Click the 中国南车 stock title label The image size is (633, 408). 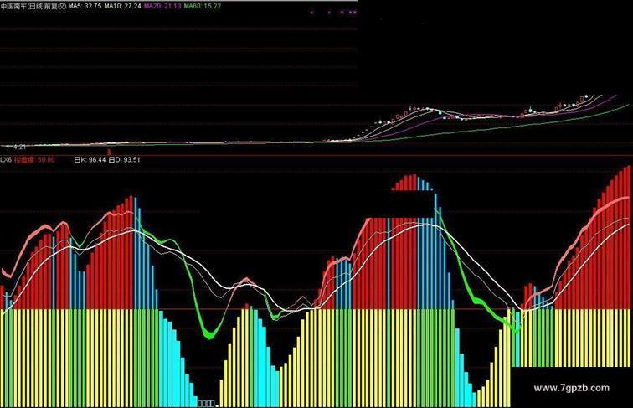(x=33, y=6)
